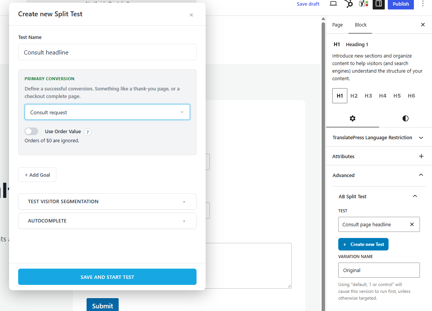432x311 pixels.
Task: Open the Consult request conversion dropdown
Action: (x=107, y=112)
